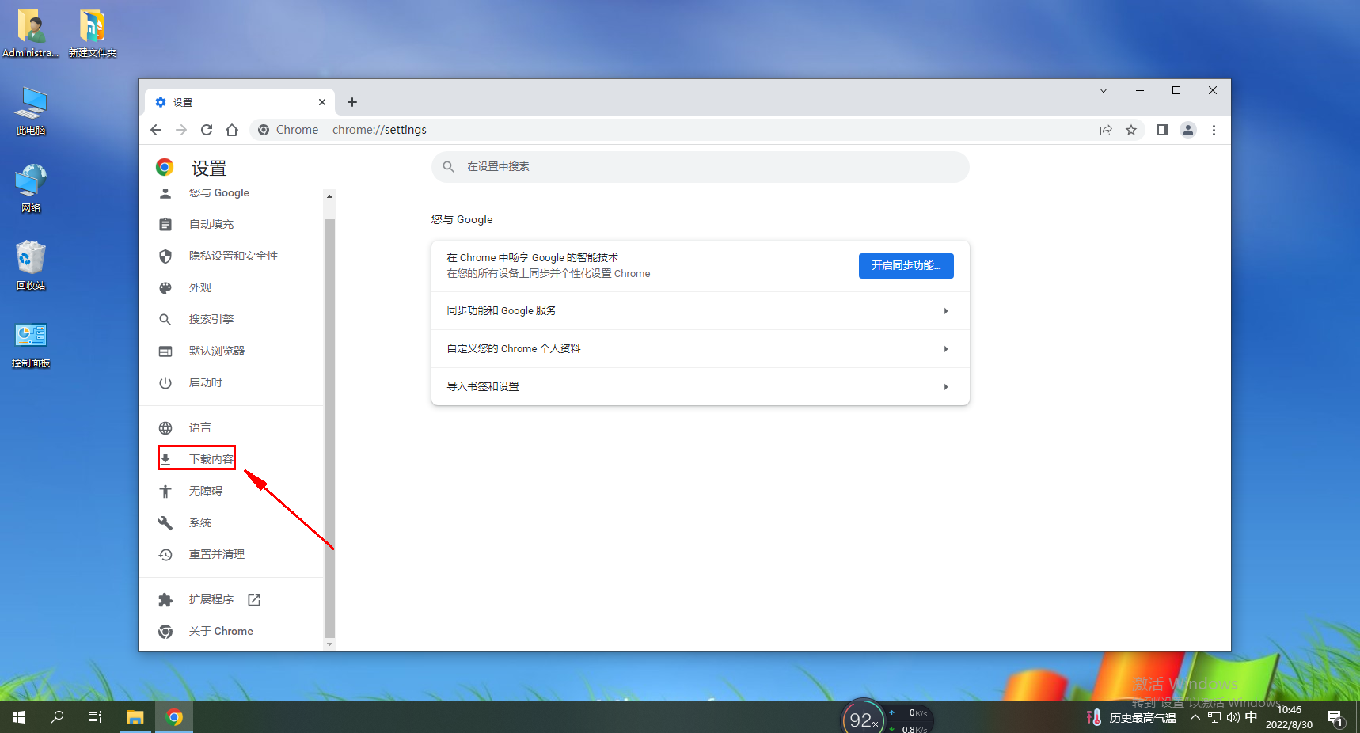The width and height of the screenshot is (1360, 733).
Task: Select the Search engine (搜索引擎) option
Action: click(x=212, y=318)
